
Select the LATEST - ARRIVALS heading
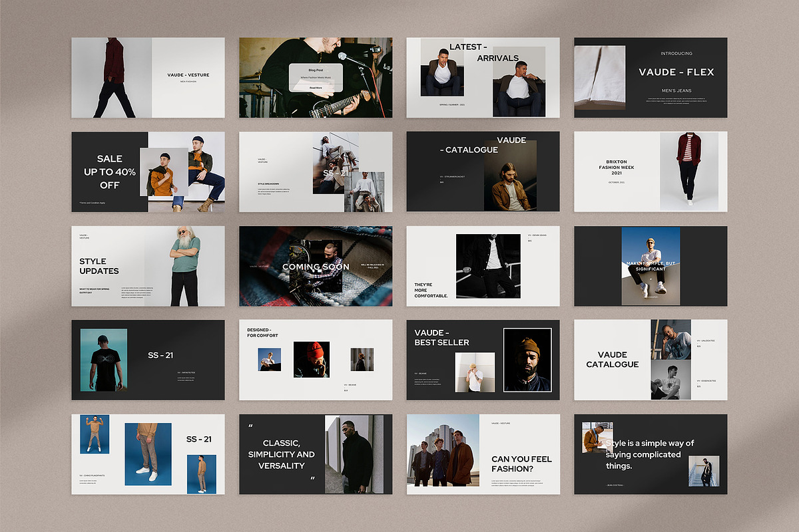coord(483,53)
